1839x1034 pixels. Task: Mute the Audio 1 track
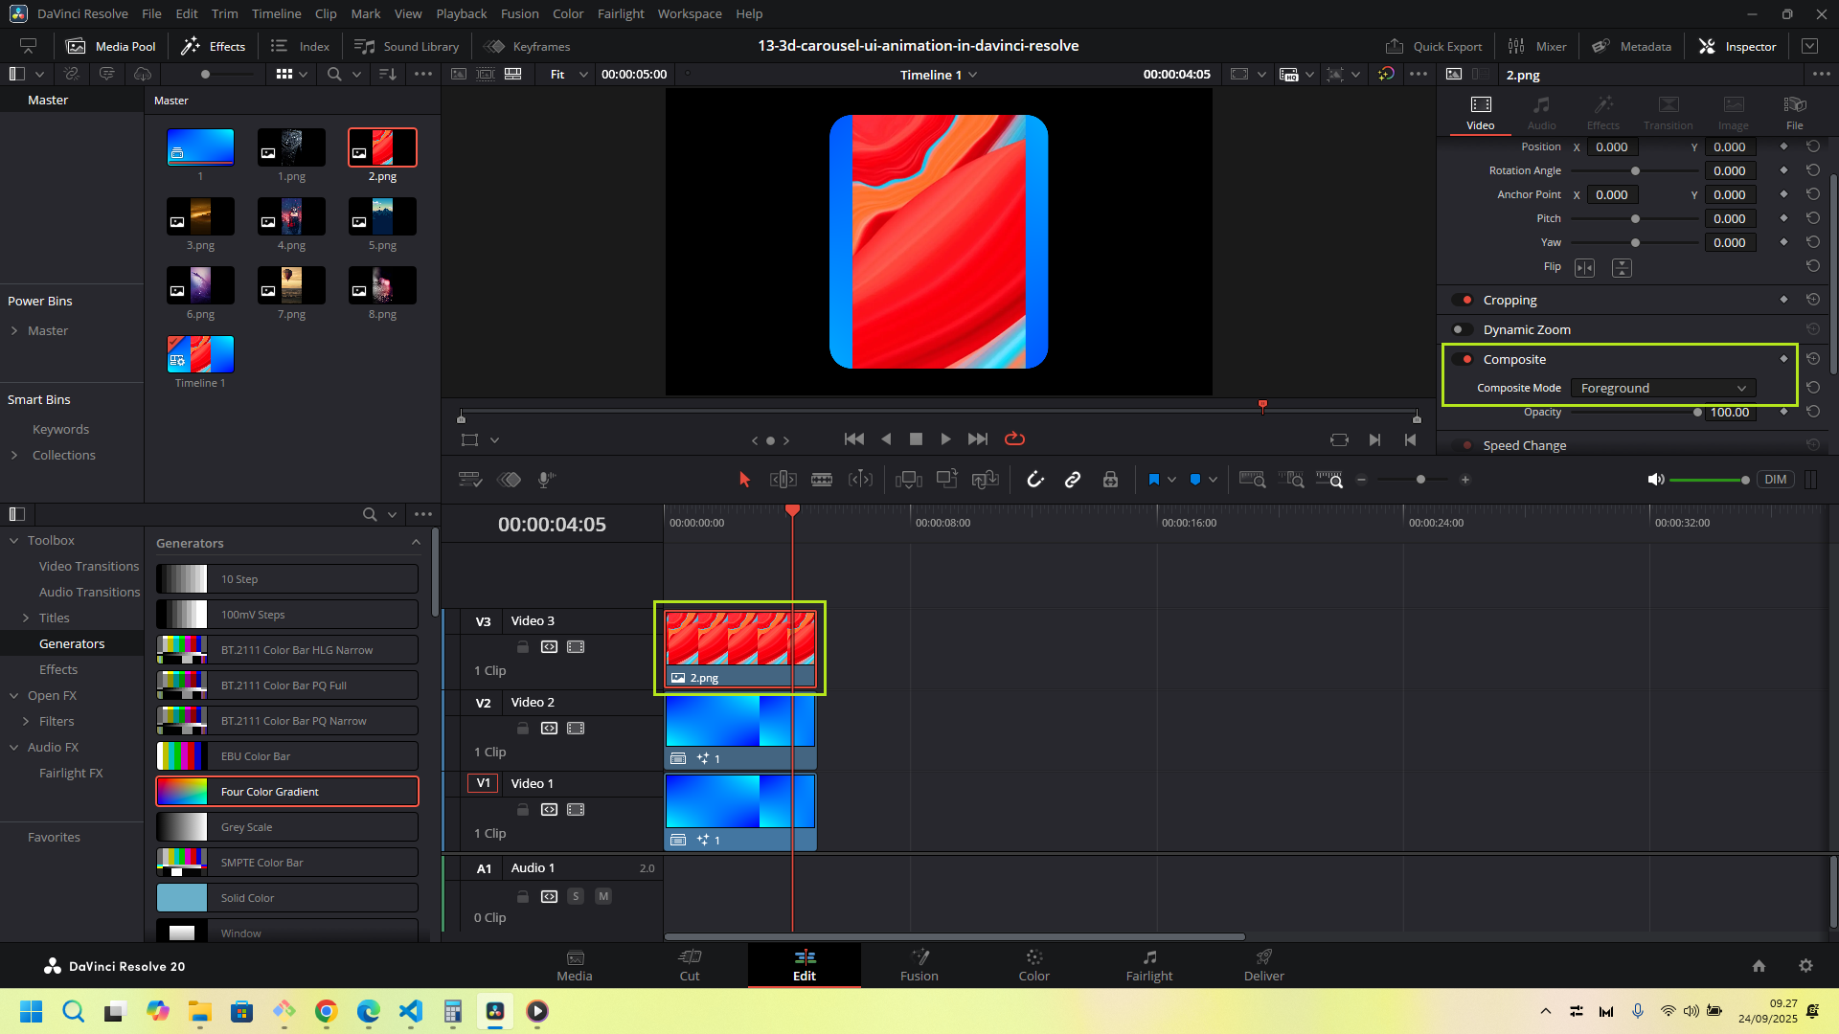pos(603,896)
